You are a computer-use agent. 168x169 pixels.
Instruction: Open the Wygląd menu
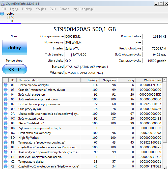[x=41, y=9]
